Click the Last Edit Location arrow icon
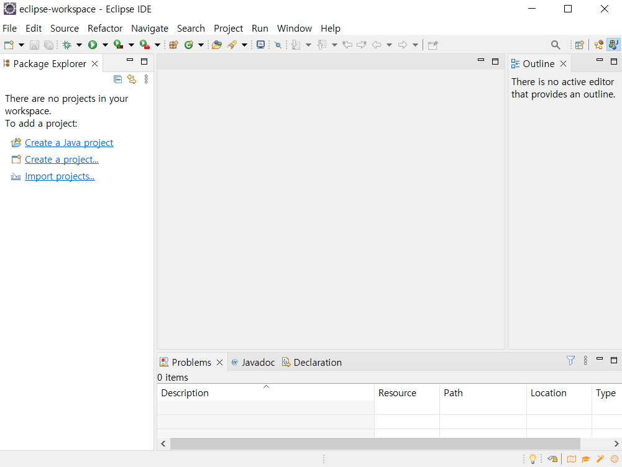The image size is (622, 467). click(347, 45)
